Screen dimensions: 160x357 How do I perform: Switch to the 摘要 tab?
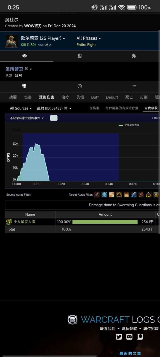coord(13,97)
